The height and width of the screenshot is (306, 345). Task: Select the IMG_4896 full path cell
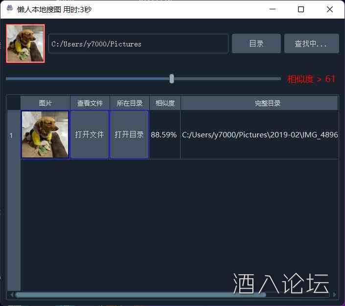[260, 134]
